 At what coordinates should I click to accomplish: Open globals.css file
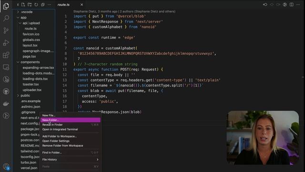[31, 40]
